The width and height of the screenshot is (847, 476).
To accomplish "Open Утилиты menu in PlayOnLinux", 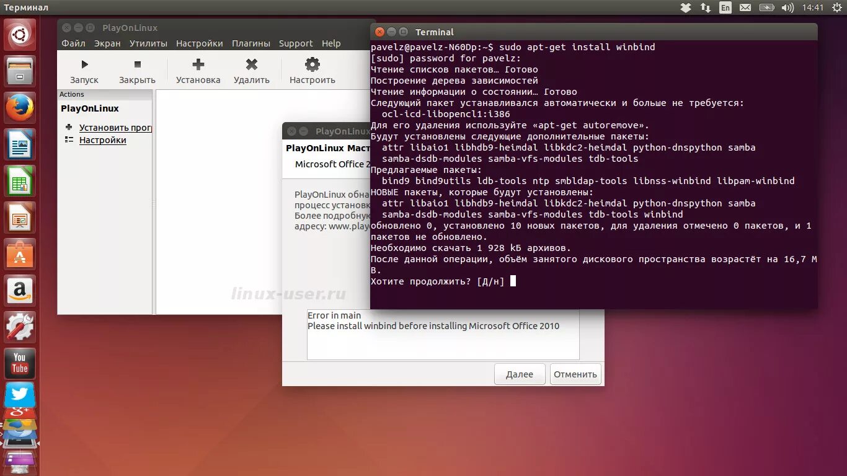I will click(x=148, y=43).
